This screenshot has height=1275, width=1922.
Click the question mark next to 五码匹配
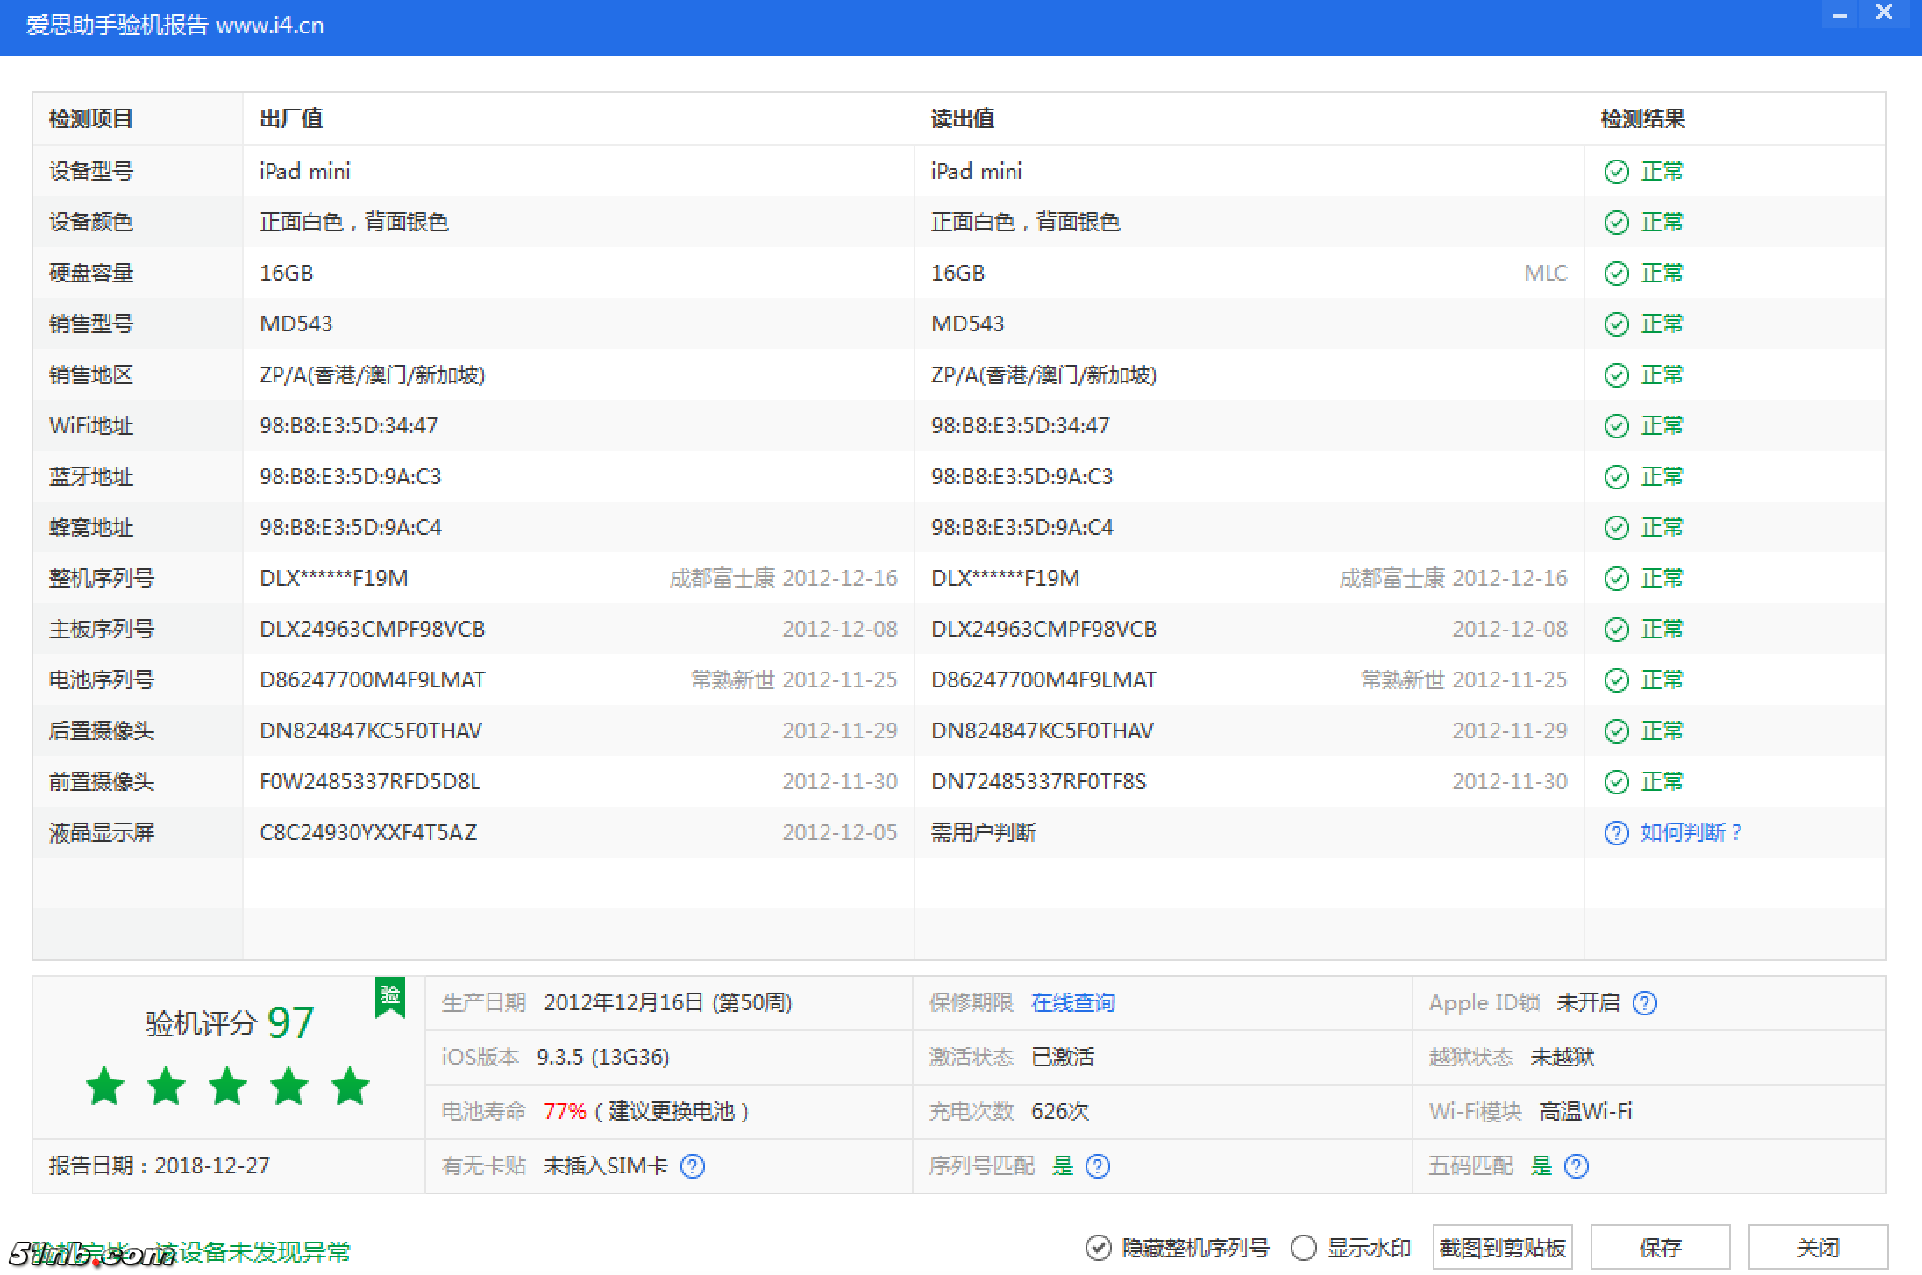[x=1576, y=1167]
